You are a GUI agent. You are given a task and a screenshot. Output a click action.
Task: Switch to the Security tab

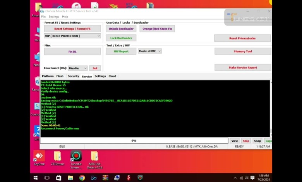73,76
